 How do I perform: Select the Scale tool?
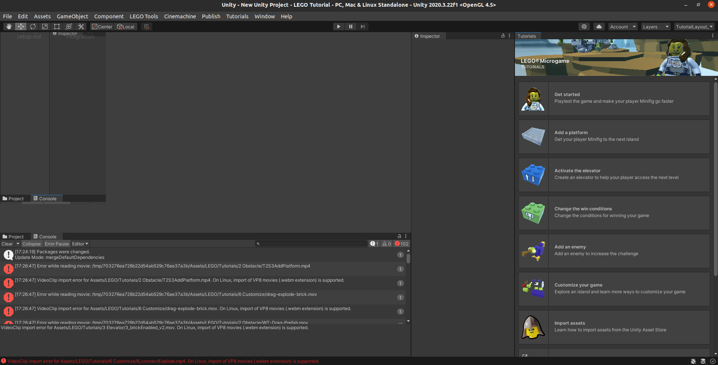click(x=45, y=27)
